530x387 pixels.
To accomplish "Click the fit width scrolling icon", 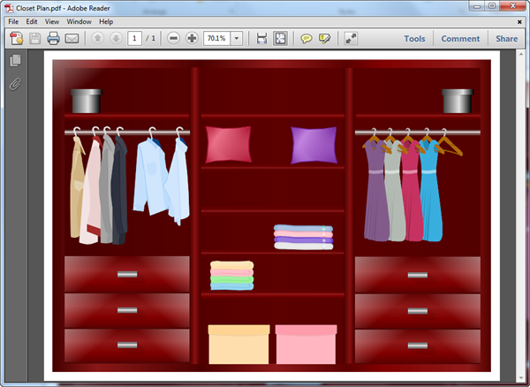I will [x=261, y=39].
